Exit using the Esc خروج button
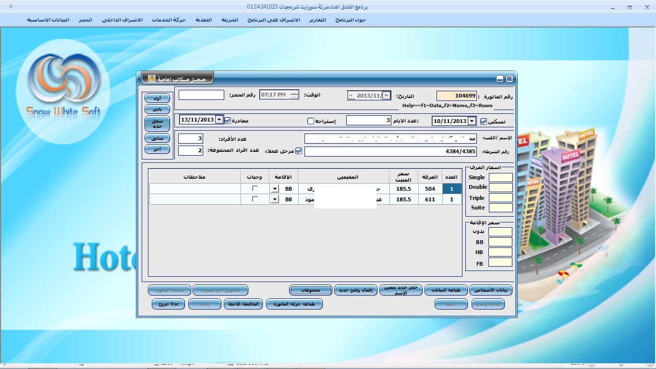Viewport: 656px width, 369px height. pos(168,304)
